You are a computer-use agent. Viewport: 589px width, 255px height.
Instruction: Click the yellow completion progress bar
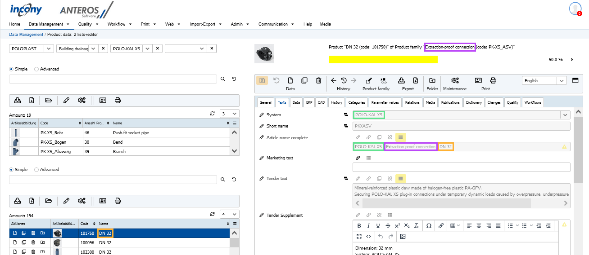(x=383, y=60)
